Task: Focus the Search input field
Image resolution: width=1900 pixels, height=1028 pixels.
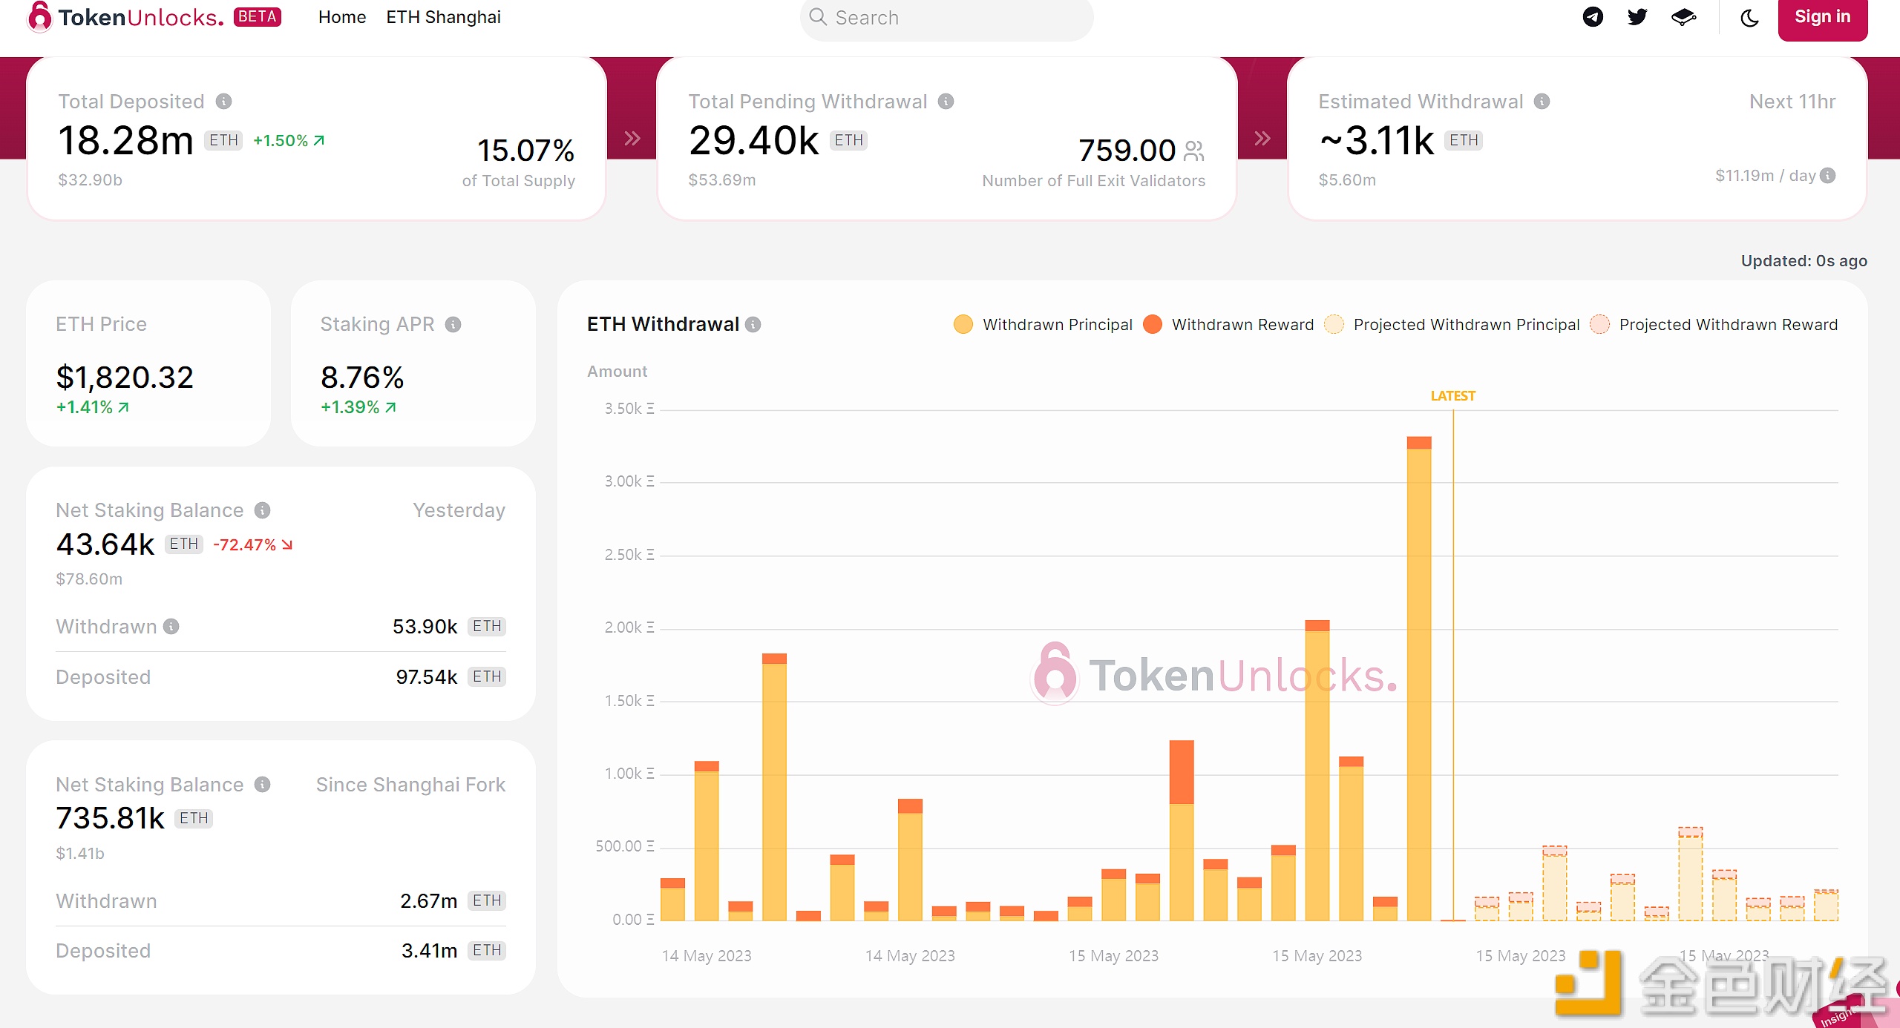Action: 946,18
